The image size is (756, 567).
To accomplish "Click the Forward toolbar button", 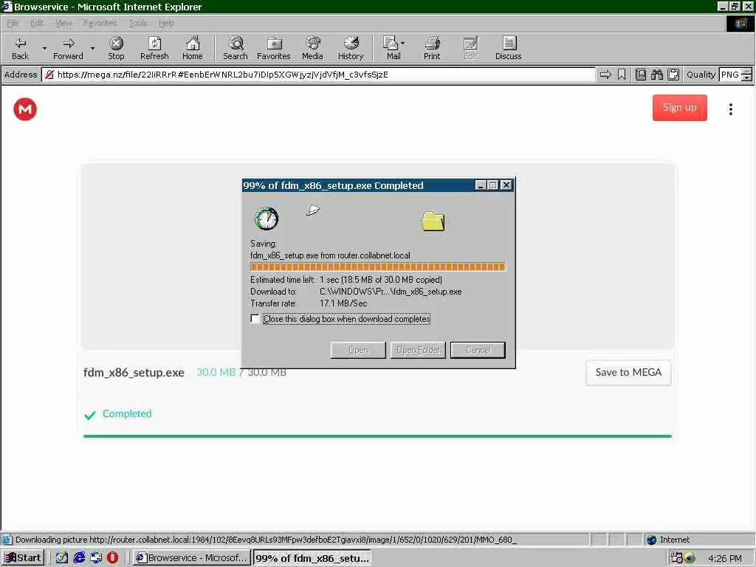I will pos(68,48).
